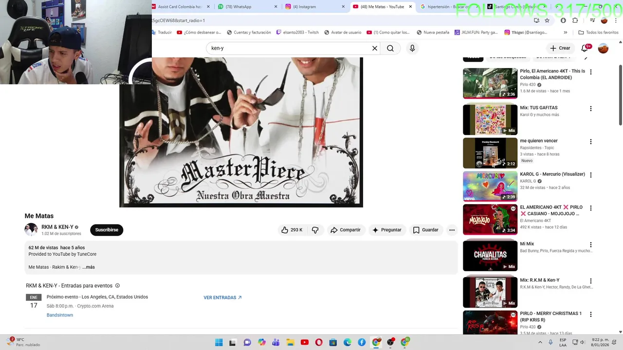The width and height of the screenshot is (623, 350).
Task: Open the YouTube account avatar menu
Action: [603, 48]
